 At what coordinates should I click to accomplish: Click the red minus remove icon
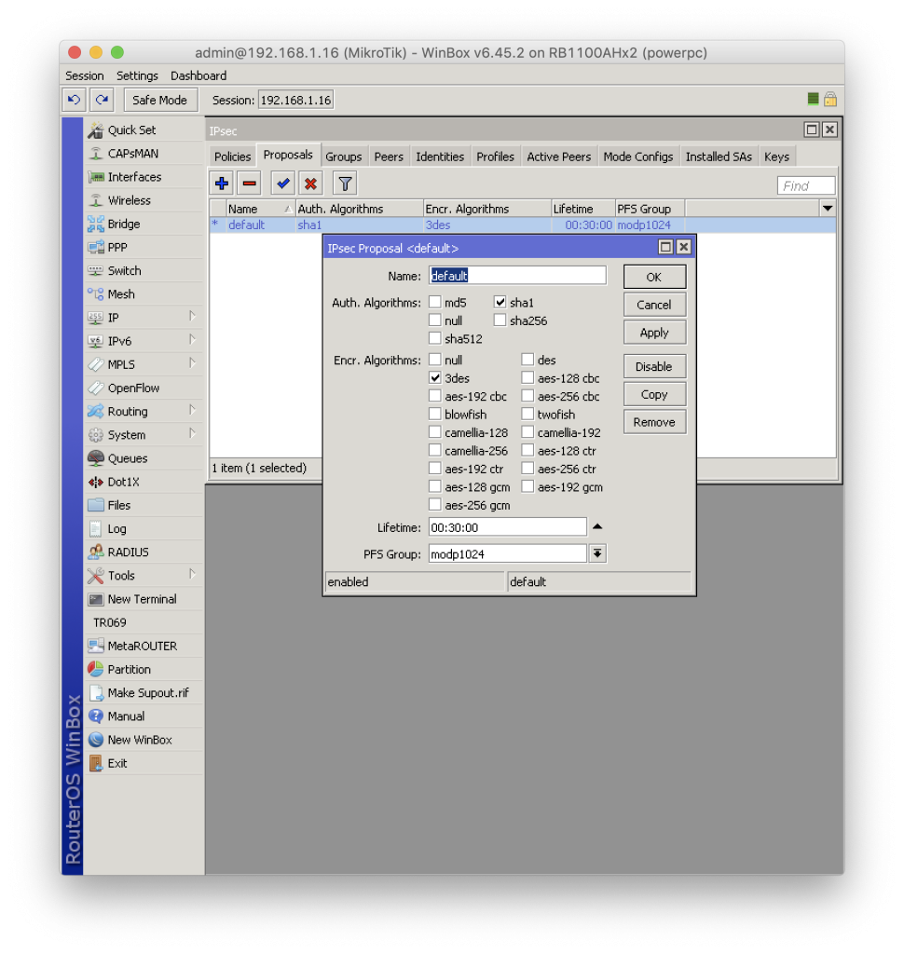coord(249,184)
